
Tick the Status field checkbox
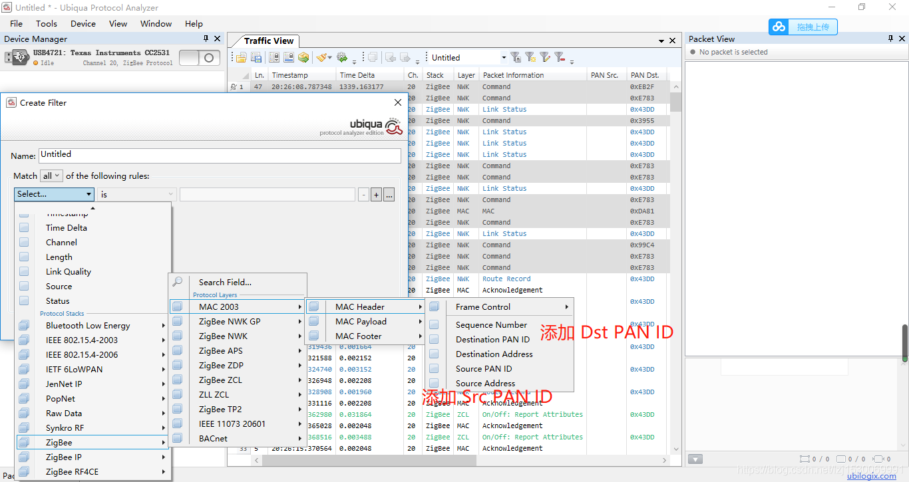point(24,301)
